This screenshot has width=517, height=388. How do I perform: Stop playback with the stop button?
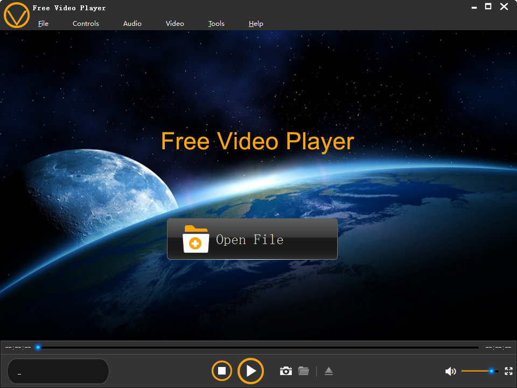point(221,371)
